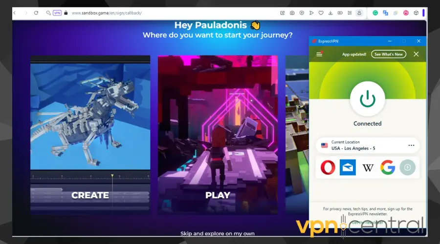Launch Opera shortcut in ExpressVPN
440x244 pixels.
328,167
